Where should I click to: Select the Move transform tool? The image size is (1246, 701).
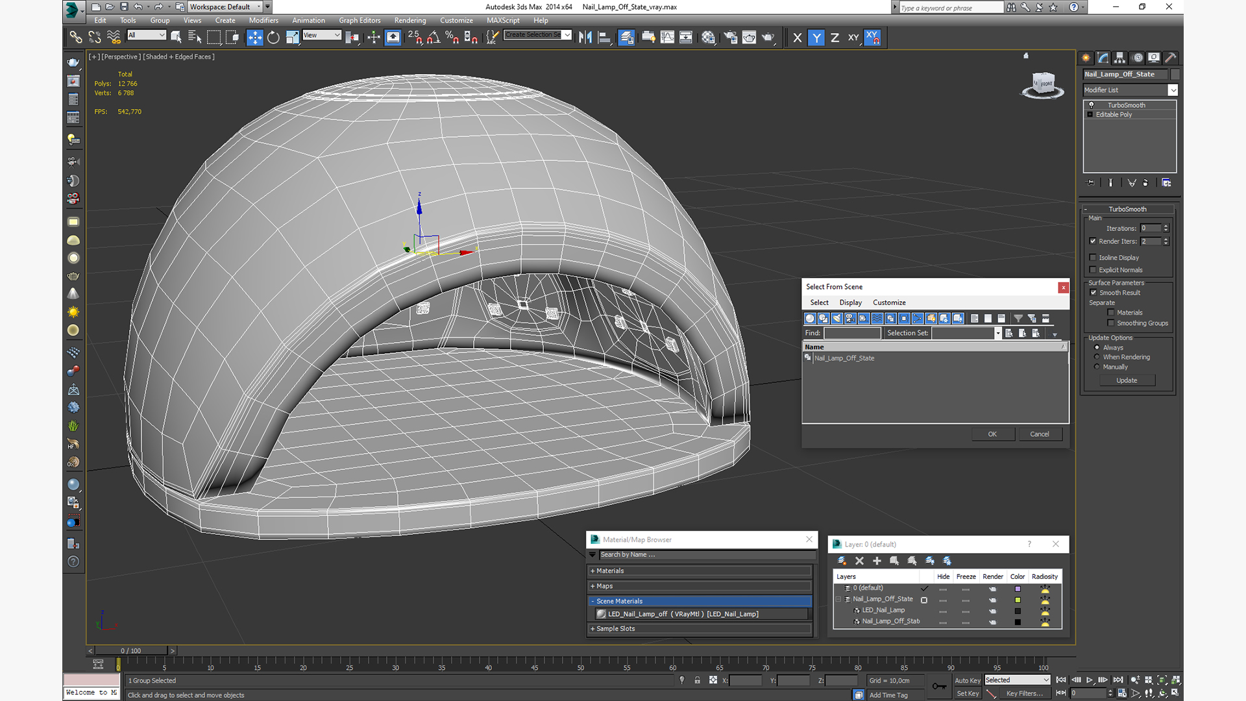coord(254,38)
